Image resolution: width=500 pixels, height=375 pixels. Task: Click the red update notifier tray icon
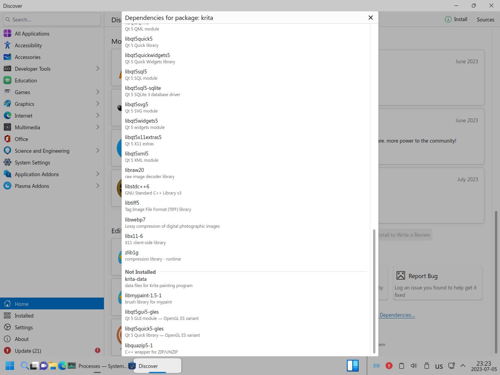point(389,366)
